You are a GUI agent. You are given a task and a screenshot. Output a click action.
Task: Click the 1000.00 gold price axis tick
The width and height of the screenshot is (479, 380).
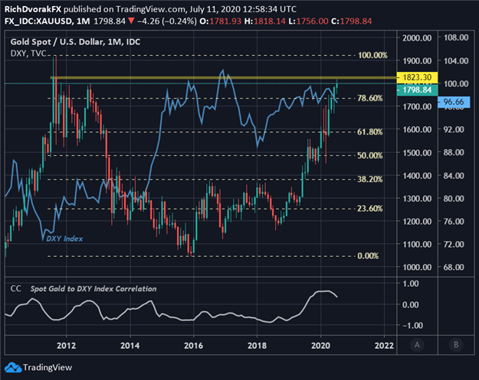click(x=417, y=268)
